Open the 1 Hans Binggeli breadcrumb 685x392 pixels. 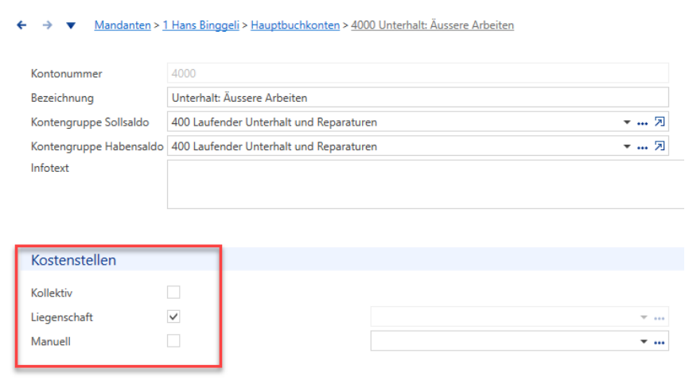[201, 25]
